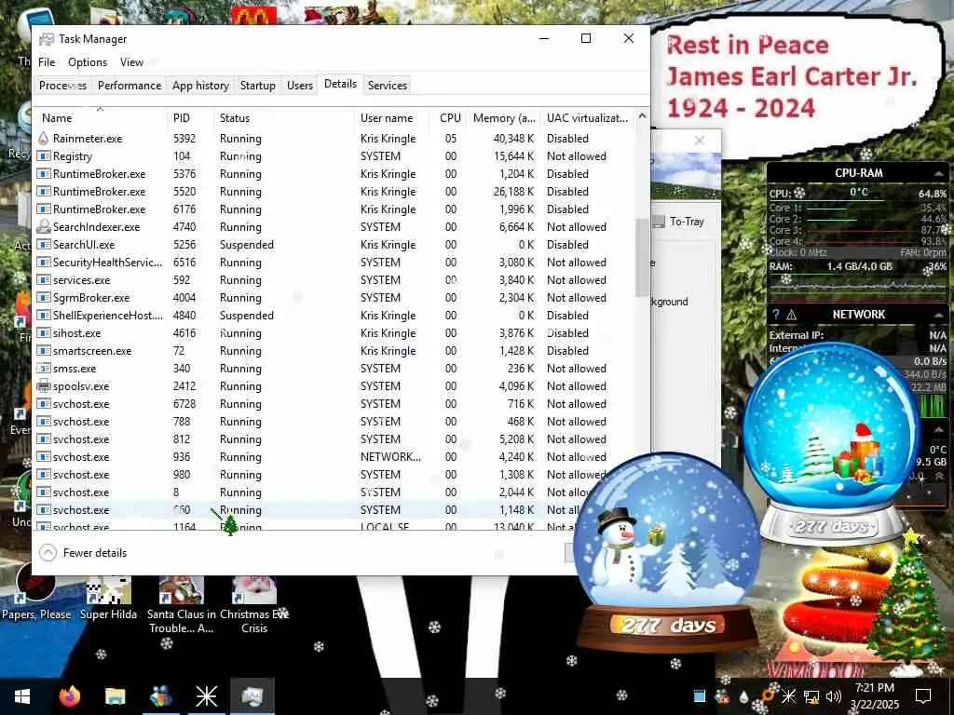The image size is (954, 715).
Task: Open the Options menu
Action: [88, 62]
